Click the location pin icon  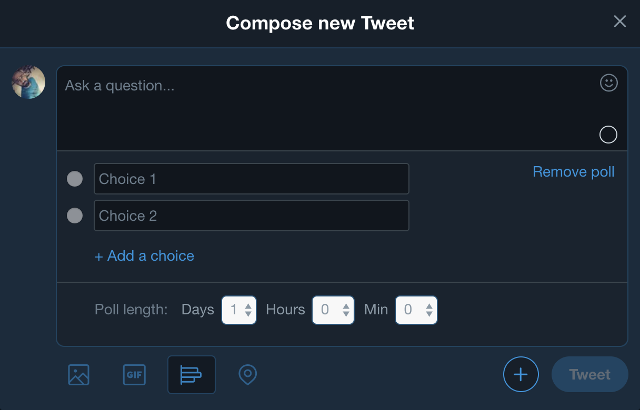248,375
